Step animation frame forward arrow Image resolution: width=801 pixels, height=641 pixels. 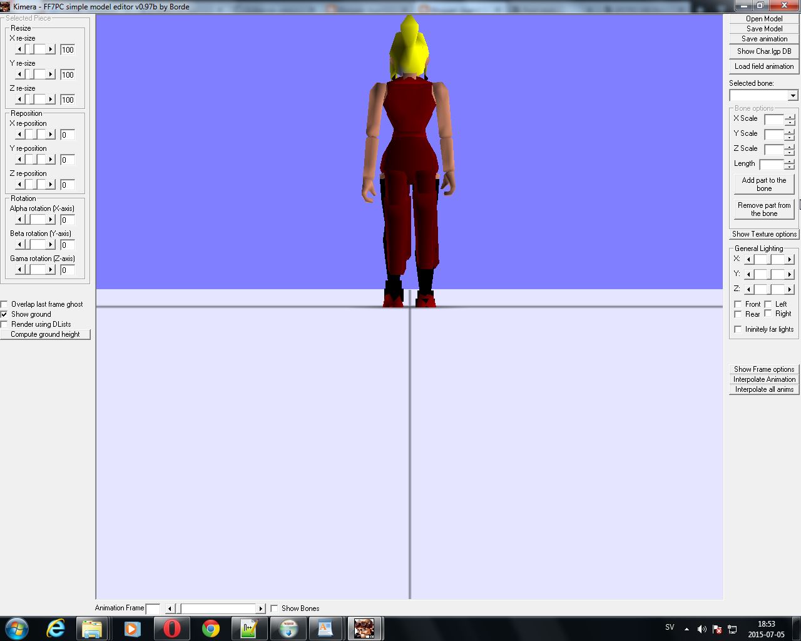(x=261, y=608)
